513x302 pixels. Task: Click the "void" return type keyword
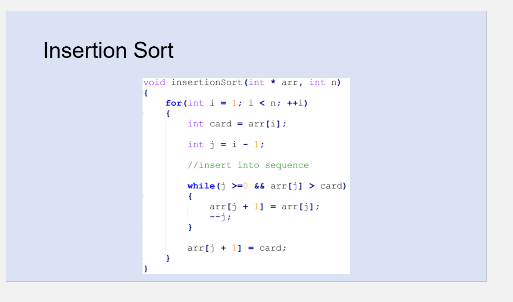[x=154, y=82]
